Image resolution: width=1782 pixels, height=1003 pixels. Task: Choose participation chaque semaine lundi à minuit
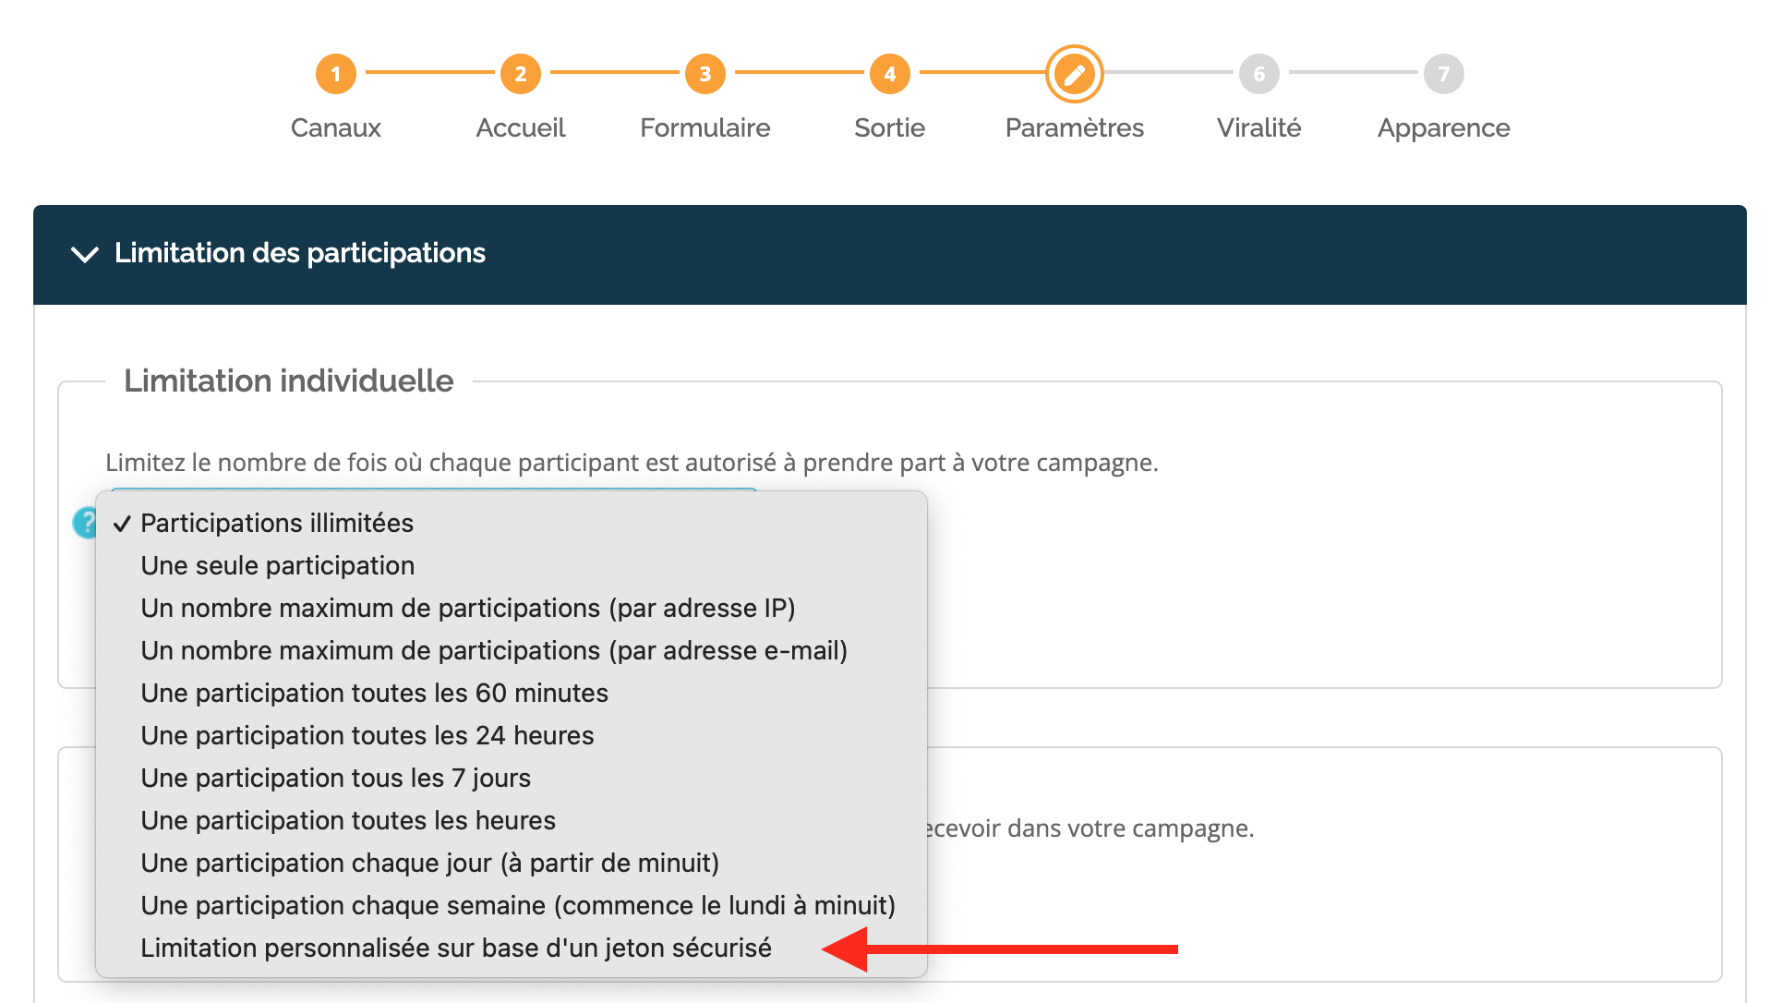point(512,905)
